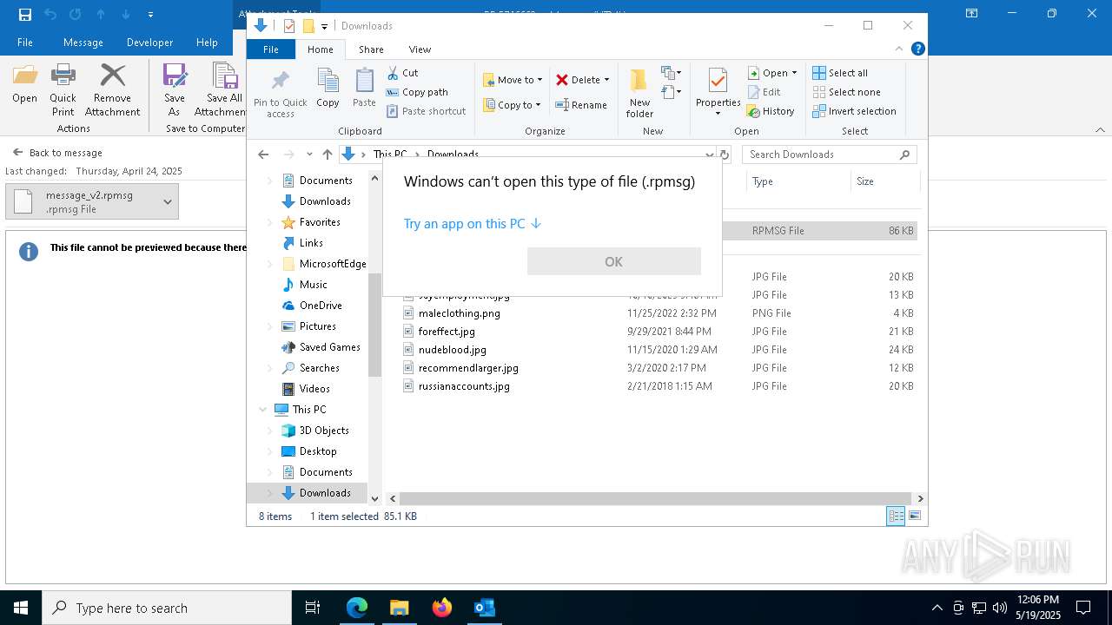Expand Pictures in navigation tree
This screenshot has height=625, width=1112.
click(269, 326)
